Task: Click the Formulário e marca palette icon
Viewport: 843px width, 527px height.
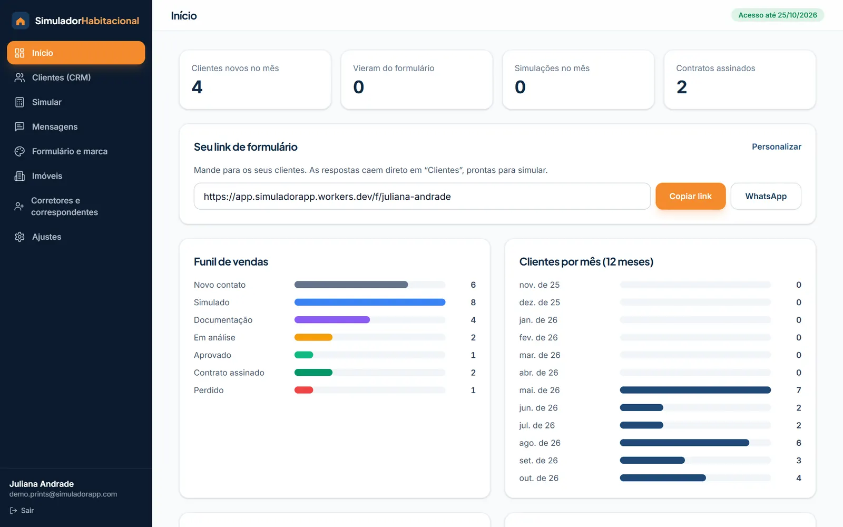Action: (x=19, y=151)
